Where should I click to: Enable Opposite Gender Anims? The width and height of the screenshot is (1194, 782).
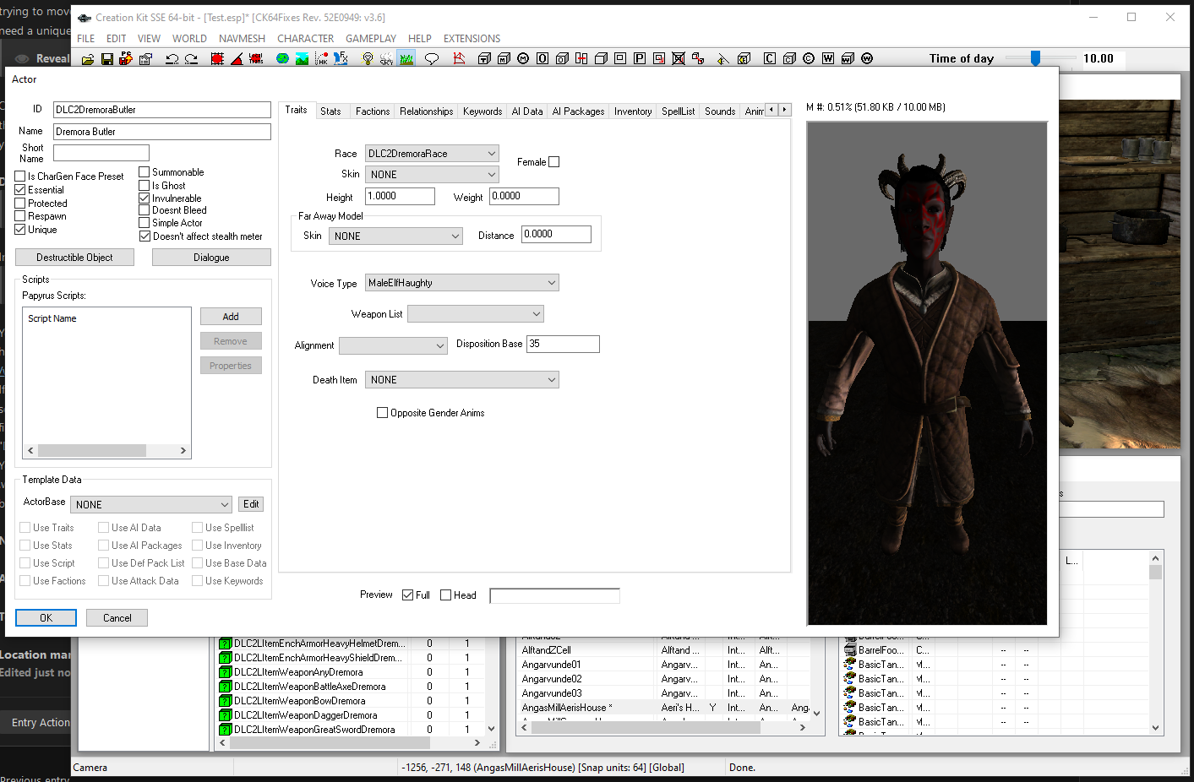[383, 413]
